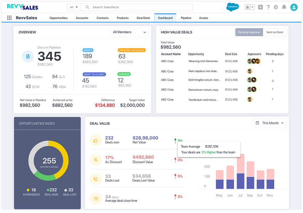This screenshot has width=303, height=213.
Task: Click the green Deal Won donut segment
Action: 45,176
